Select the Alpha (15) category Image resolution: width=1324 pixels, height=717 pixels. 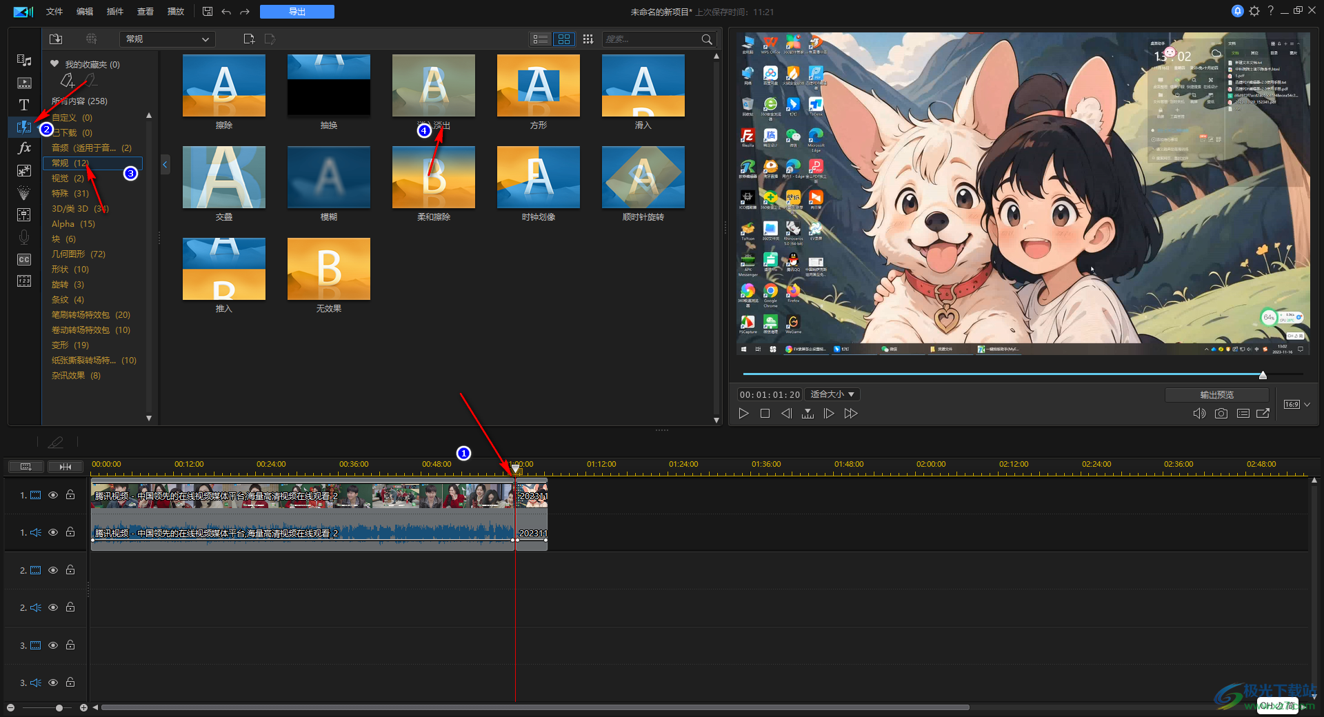(73, 224)
